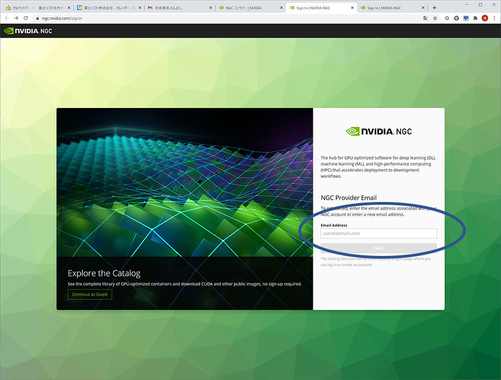The width and height of the screenshot is (501, 380).
Task: View site info via the padlock icon
Action: click(x=37, y=18)
